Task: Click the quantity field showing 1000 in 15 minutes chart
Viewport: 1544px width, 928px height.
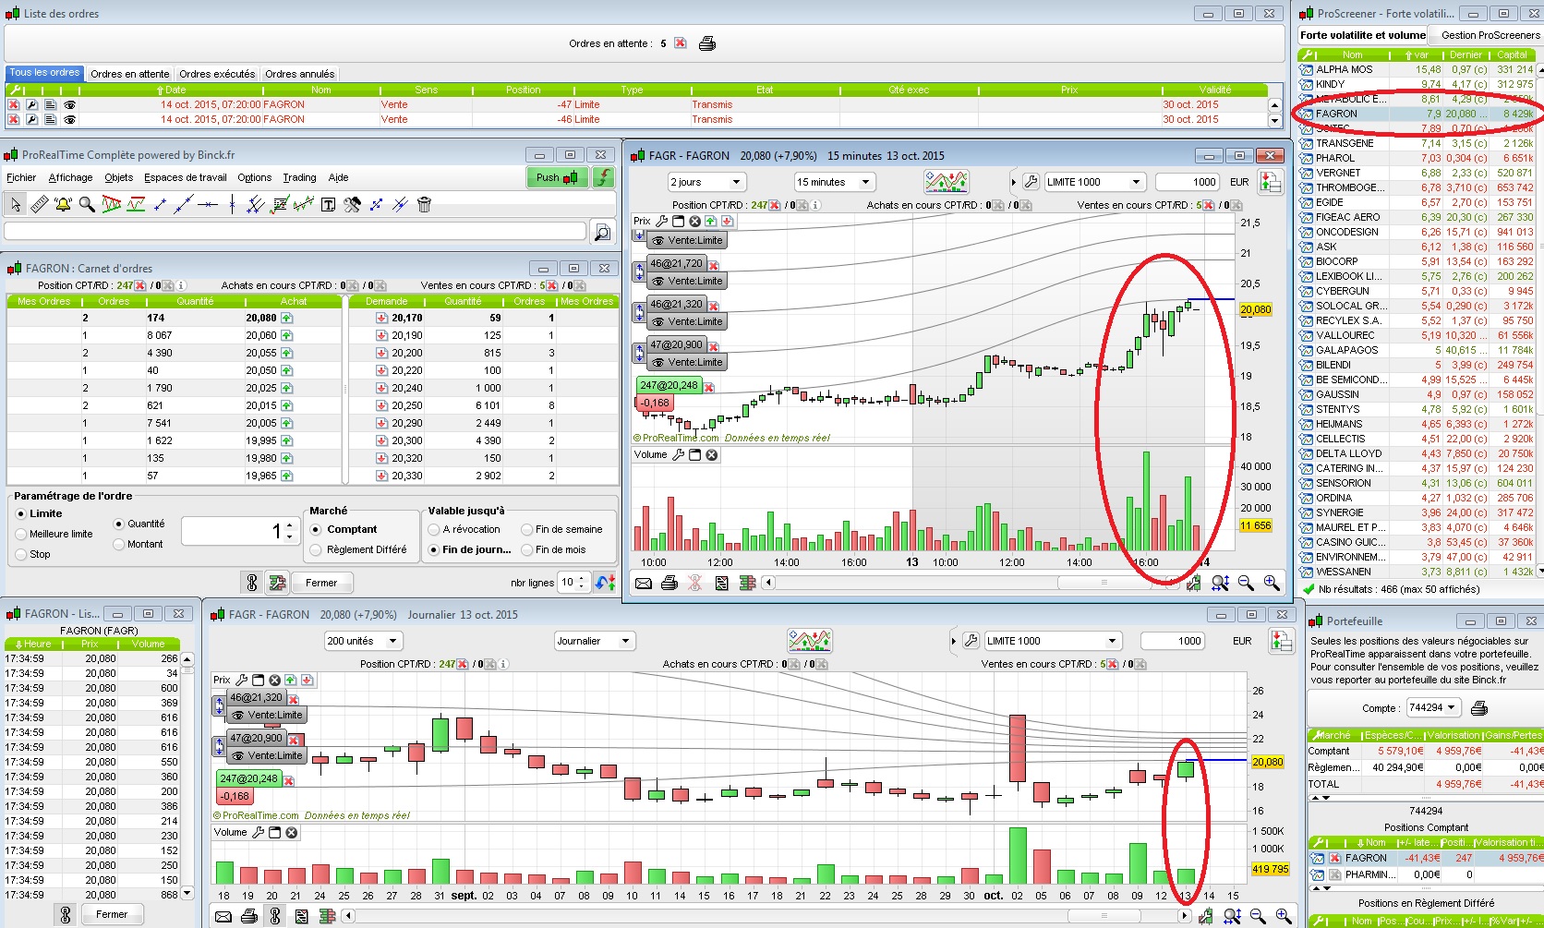Action: pyautogui.click(x=1187, y=182)
